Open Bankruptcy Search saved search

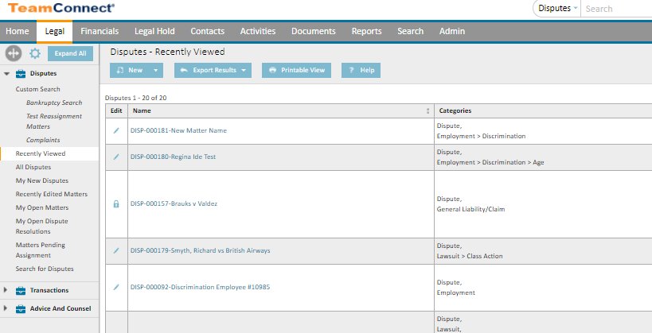click(54, 103)
